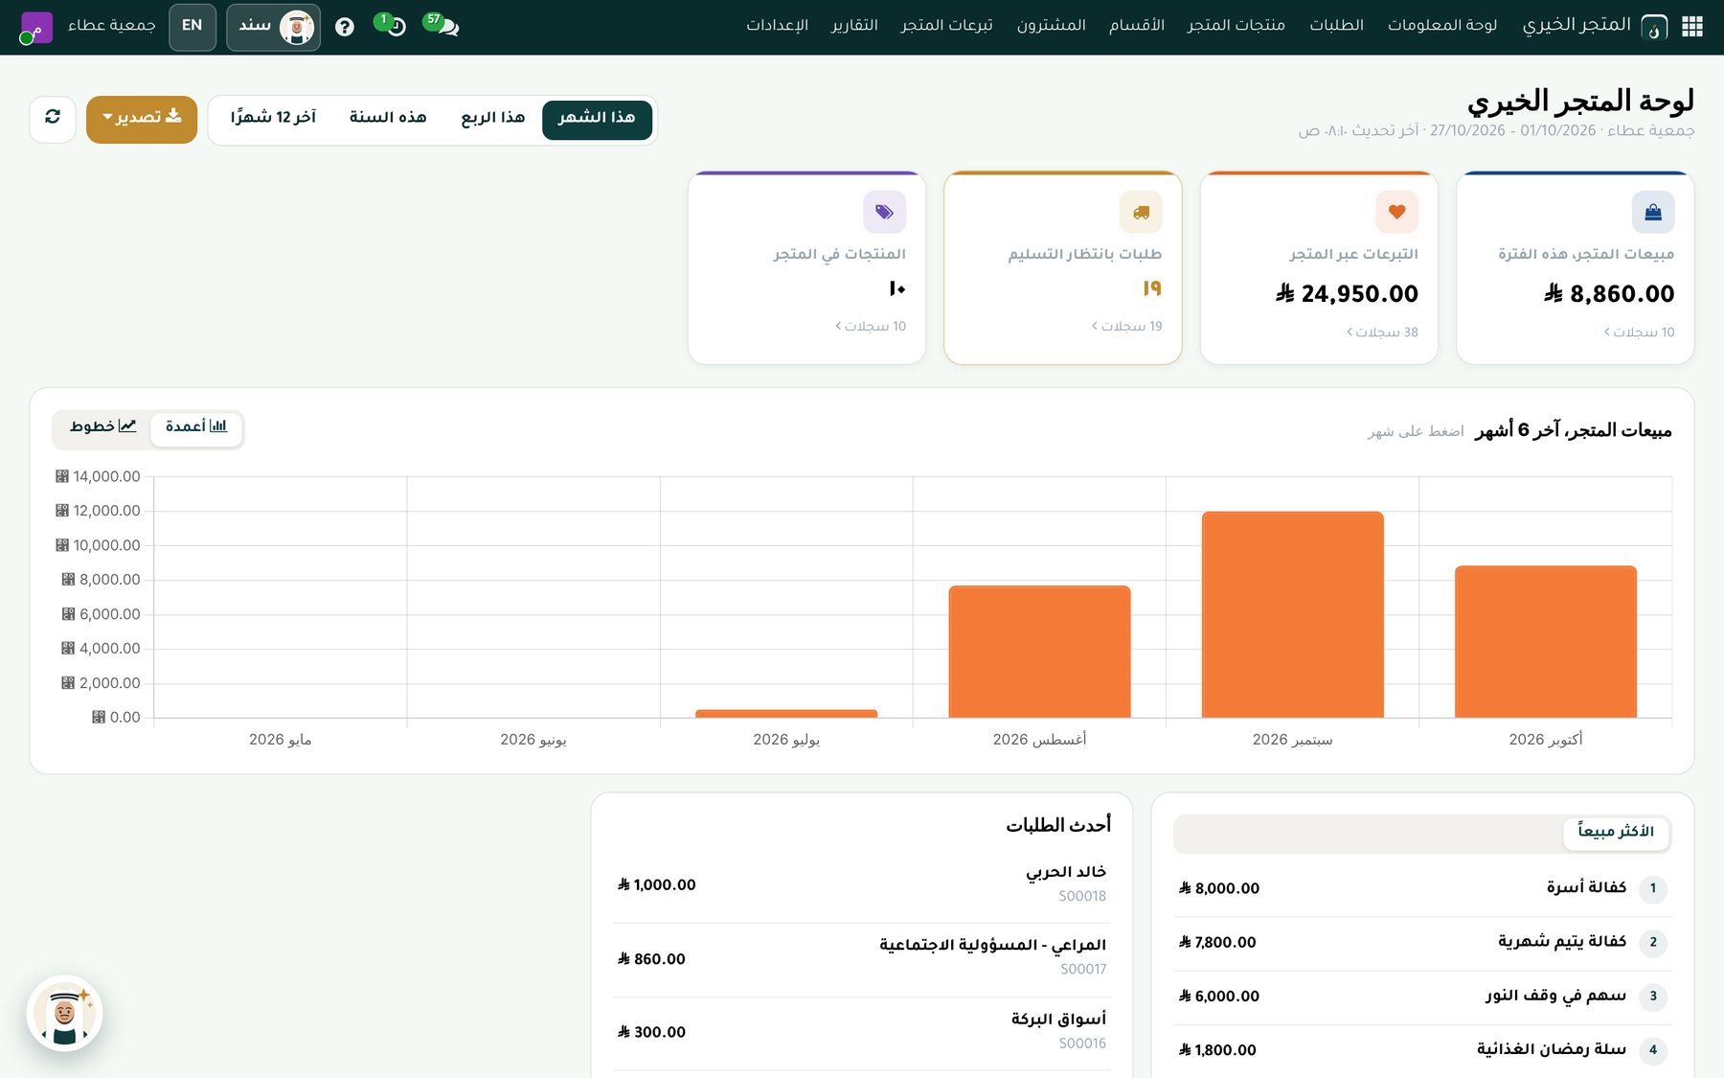1724x1078 pixels.
Task: Click the أغسطس 2026 chart bar
Action: [x=1039, y=652]
